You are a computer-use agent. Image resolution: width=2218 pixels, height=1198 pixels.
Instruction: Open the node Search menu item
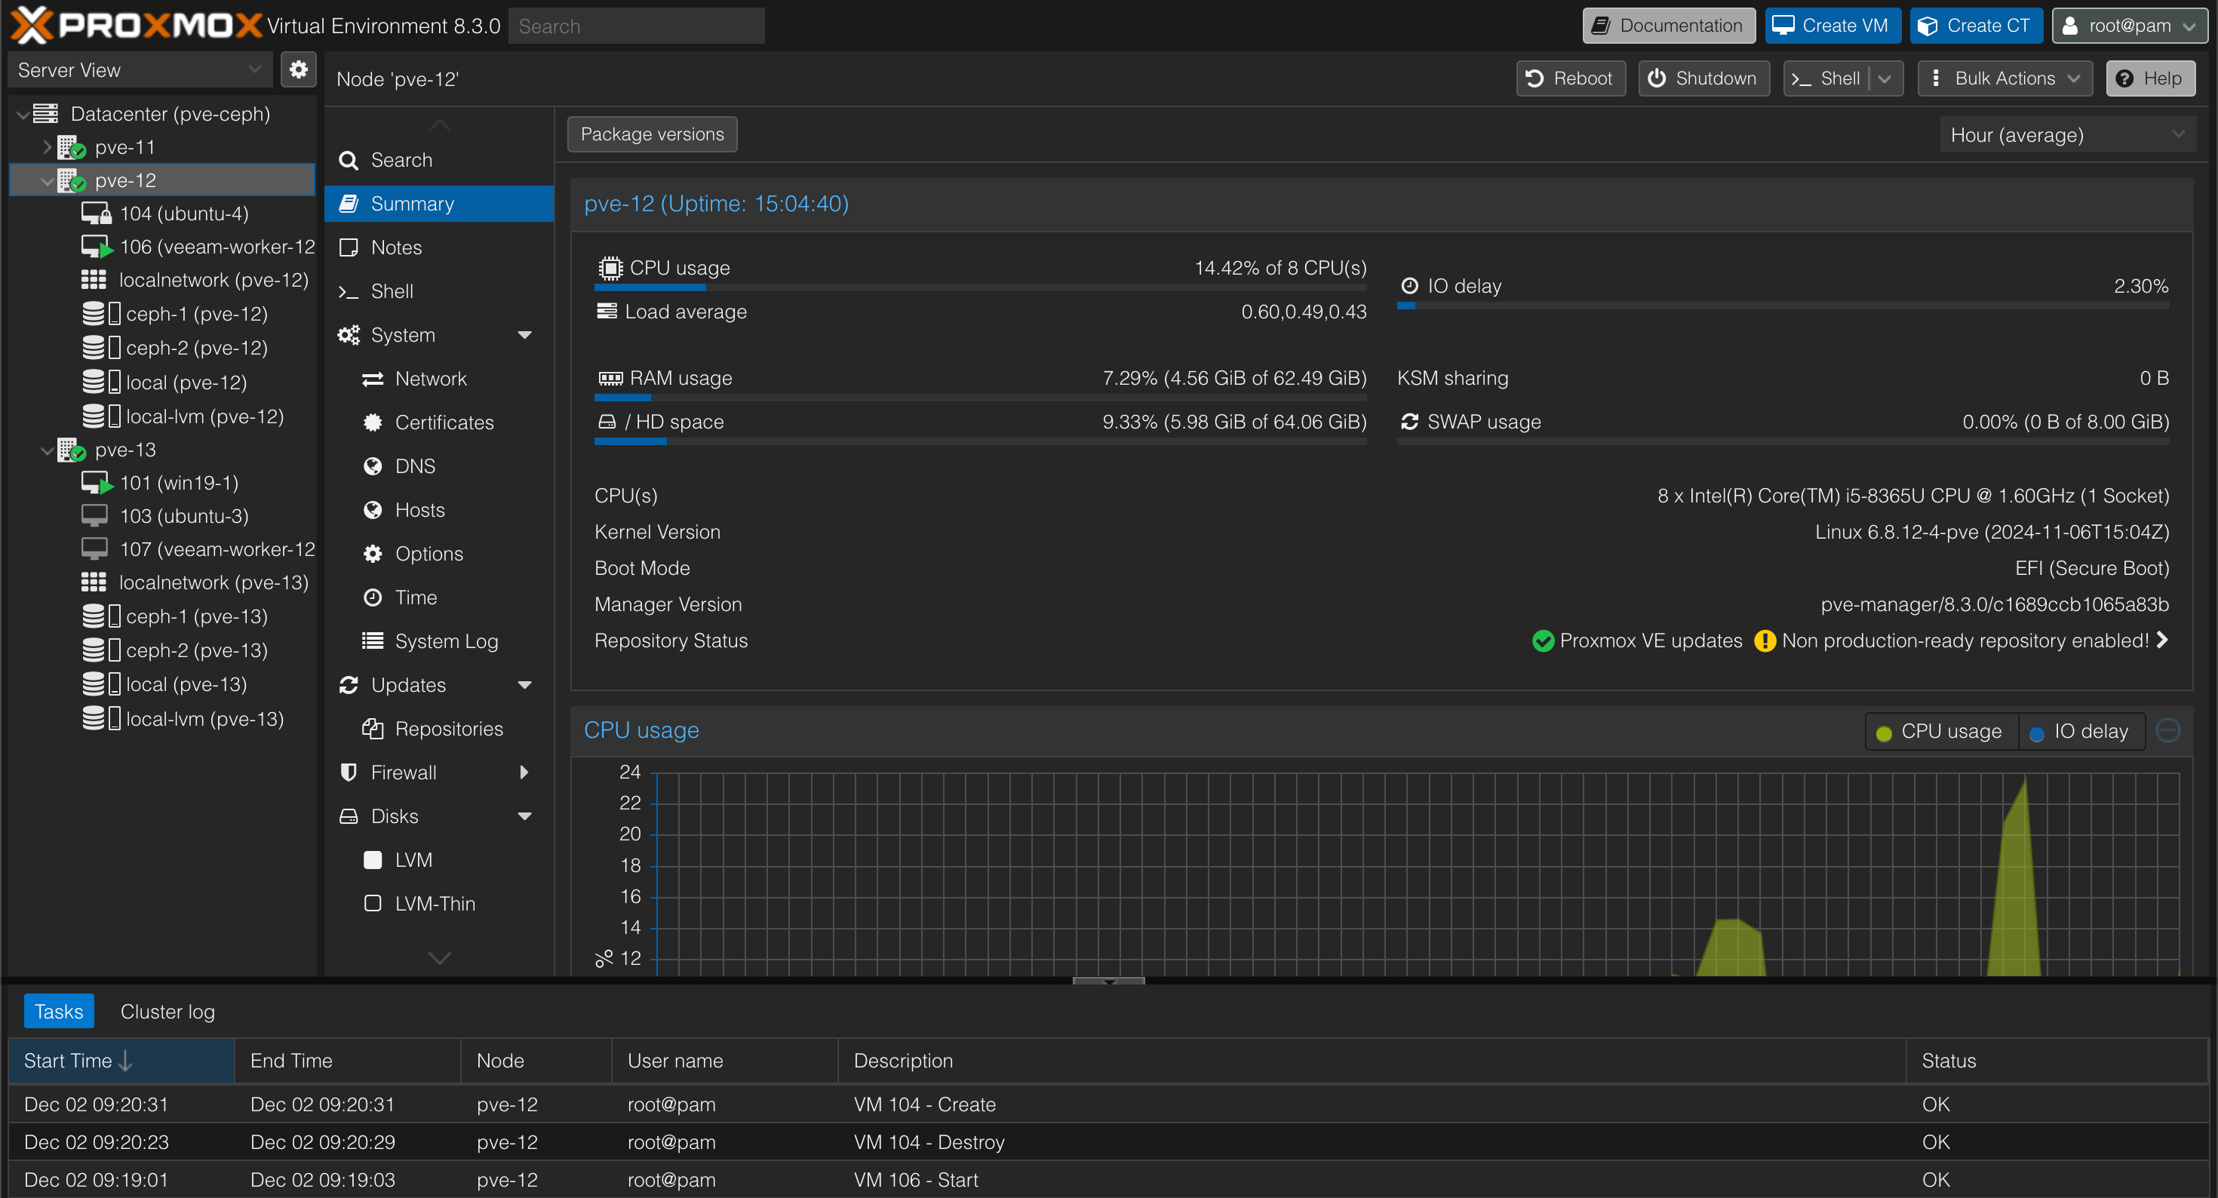coord(439,160)
